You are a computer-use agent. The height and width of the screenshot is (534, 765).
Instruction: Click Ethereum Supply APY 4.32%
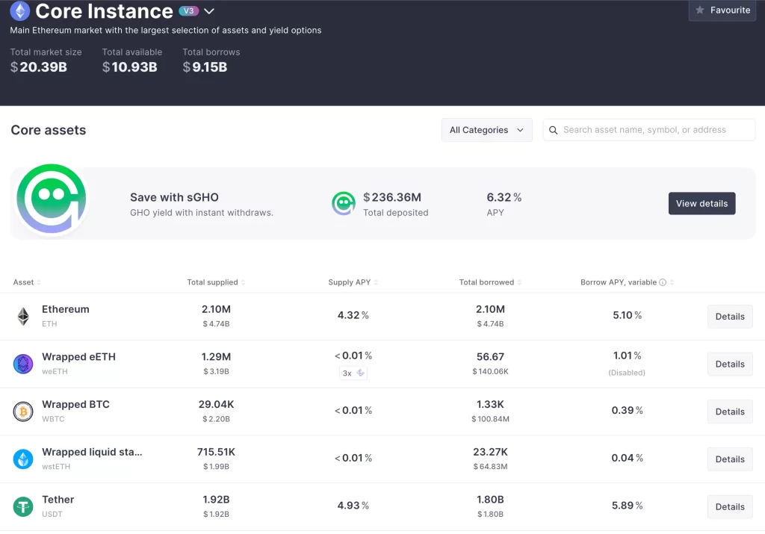353,315
